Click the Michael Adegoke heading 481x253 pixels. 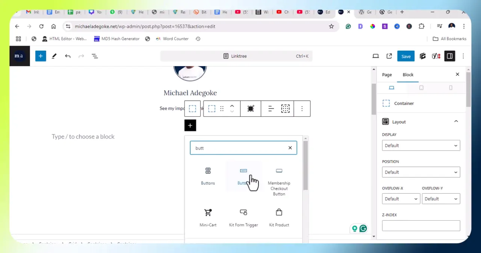(190, 93)
